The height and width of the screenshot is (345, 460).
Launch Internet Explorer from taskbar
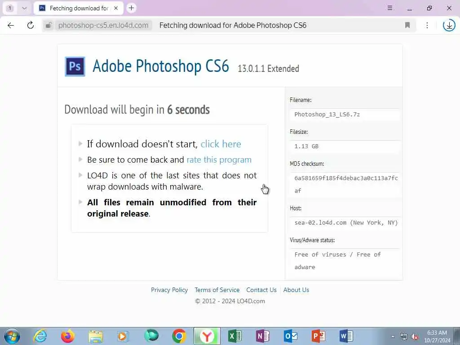(40, 336)
